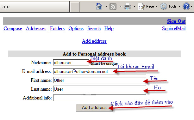The image size is (194, 120).
Task: Click the Add address link above the form
Action: point(94,41)
